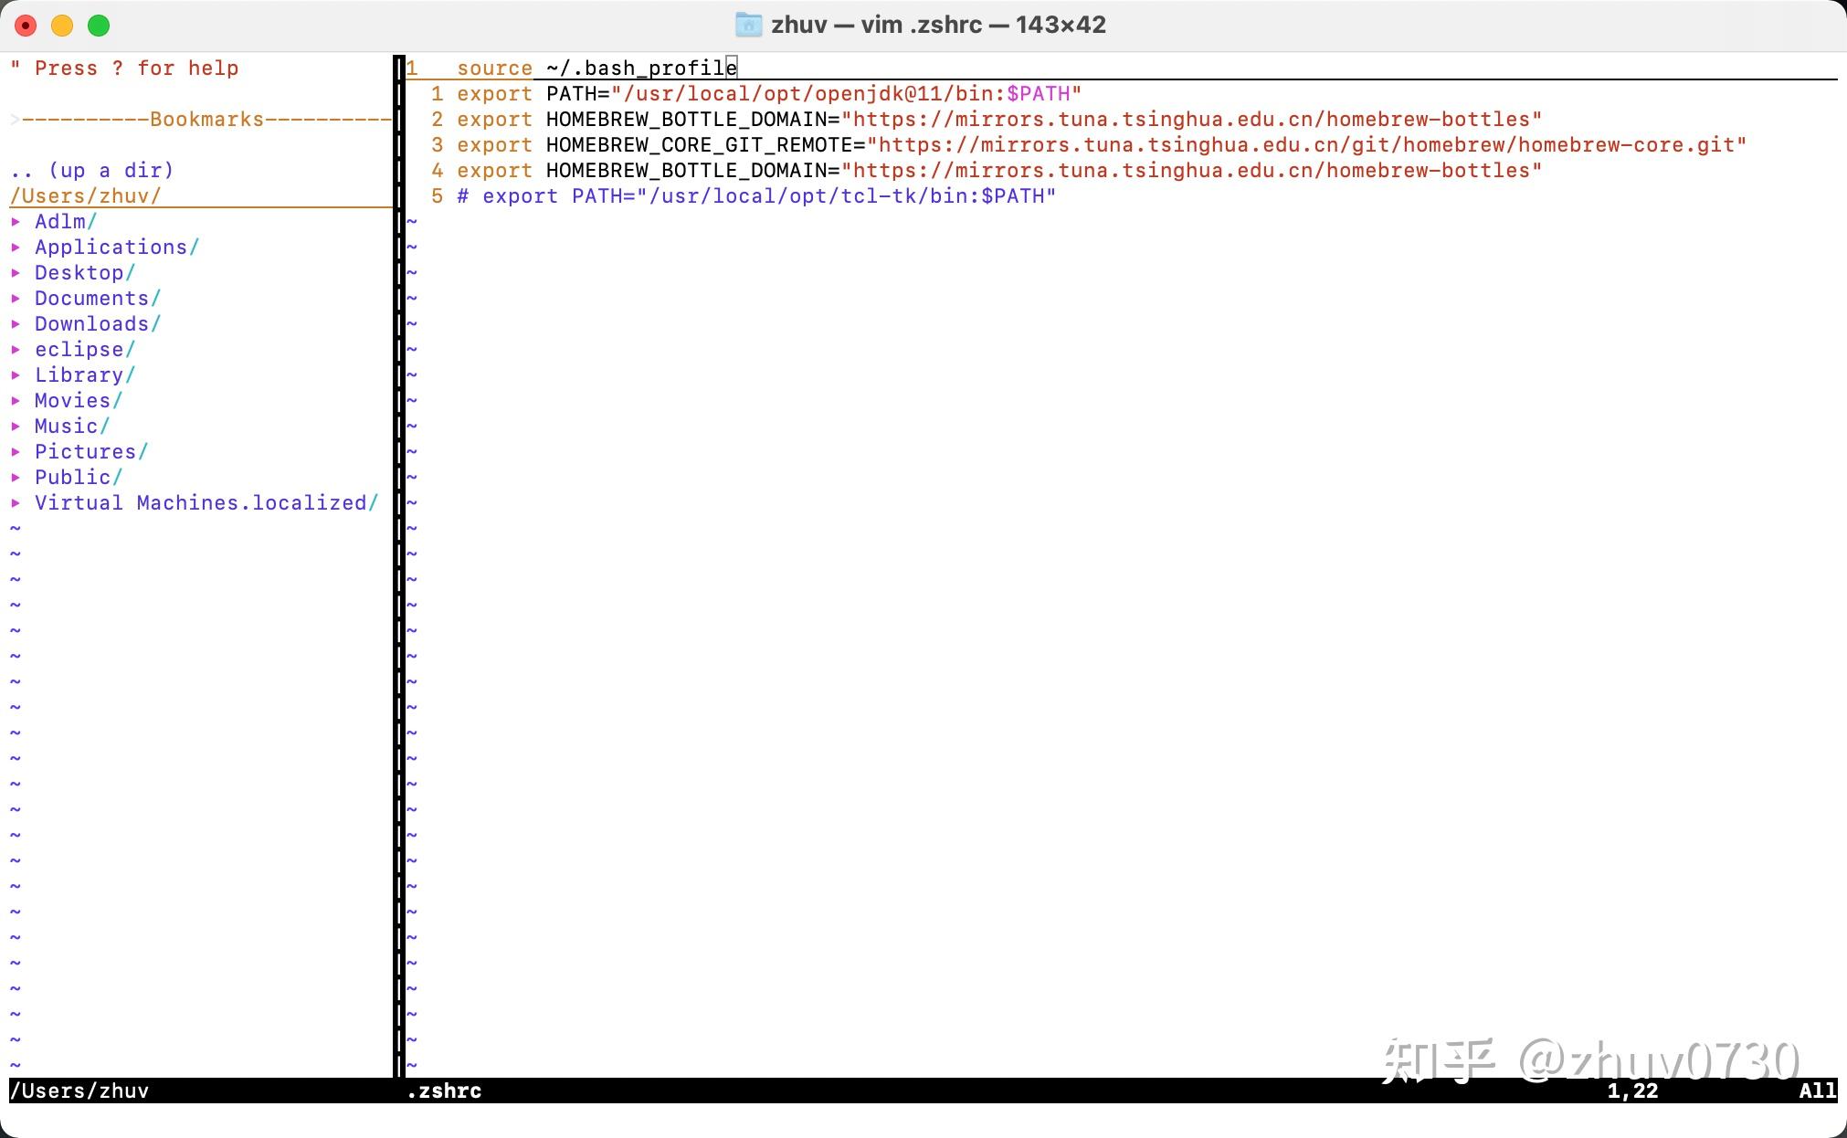Click the line number 1 gutter
The image size is (1847, 1138).
coord(415,68)
